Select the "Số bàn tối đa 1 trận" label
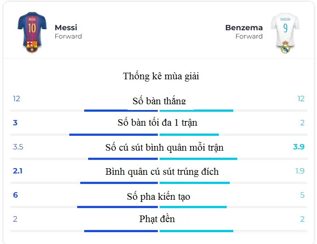Screen dimensions: 317x244 [x=157, y=123]
